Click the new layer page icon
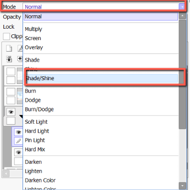 pos(9,48)
